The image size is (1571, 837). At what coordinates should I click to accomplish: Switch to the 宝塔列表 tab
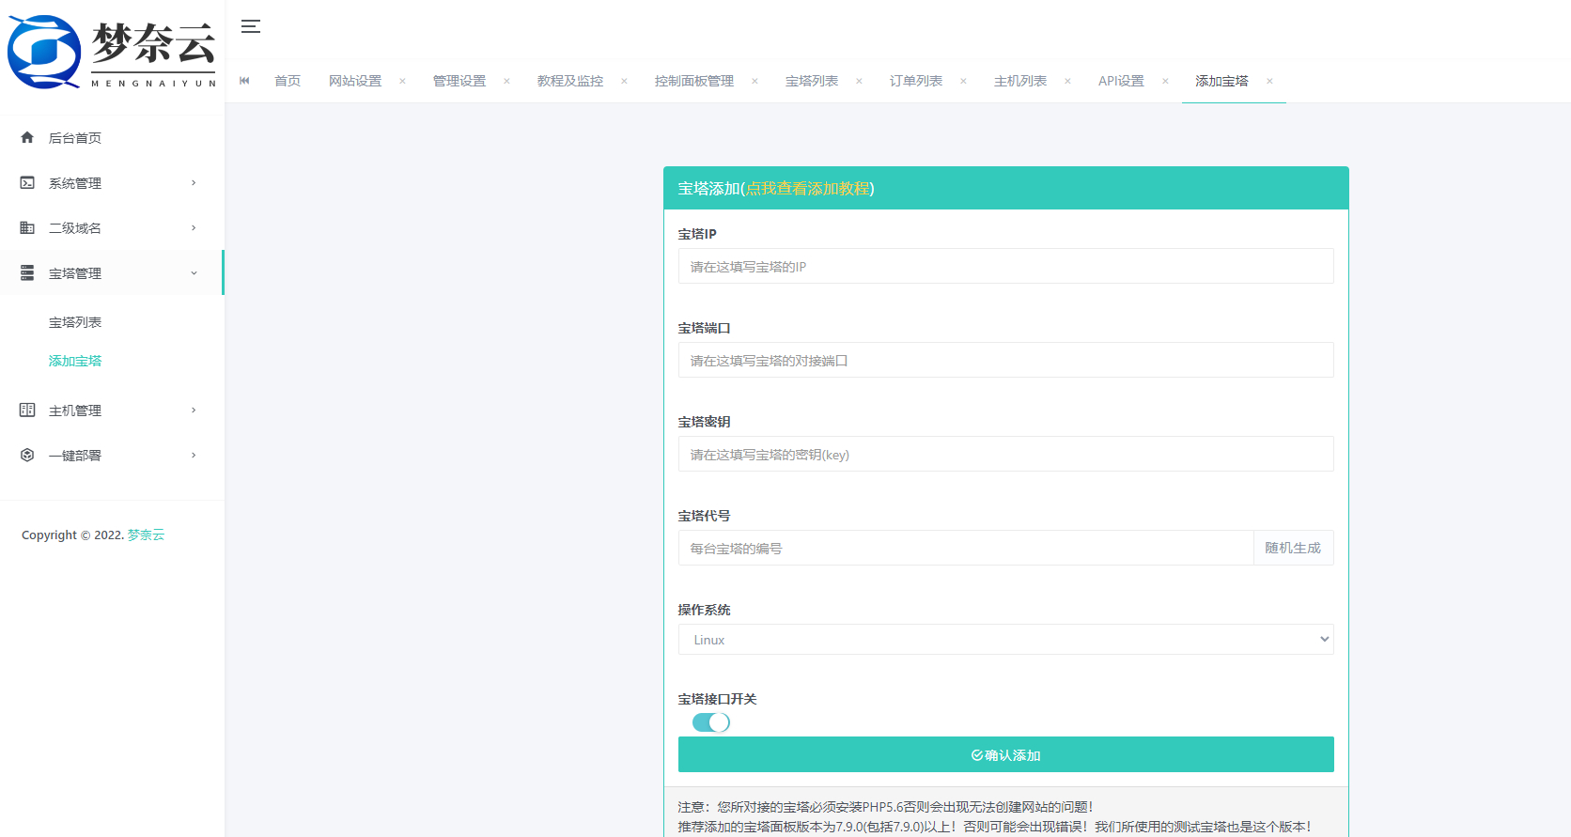click(x=812, y=81)
